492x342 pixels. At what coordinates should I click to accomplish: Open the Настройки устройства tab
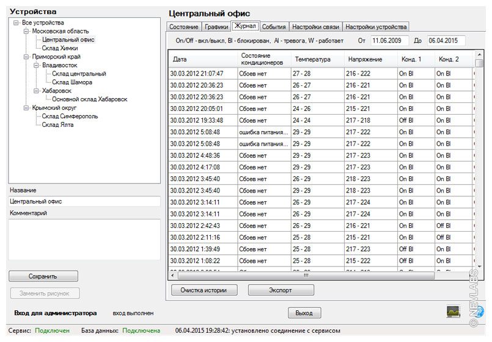(x=375, y=27)
